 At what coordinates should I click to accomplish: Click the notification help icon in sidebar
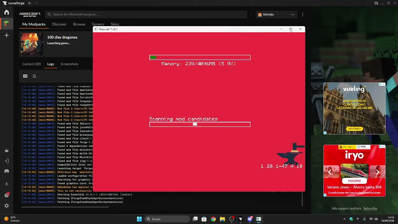(x=7, y=195)
